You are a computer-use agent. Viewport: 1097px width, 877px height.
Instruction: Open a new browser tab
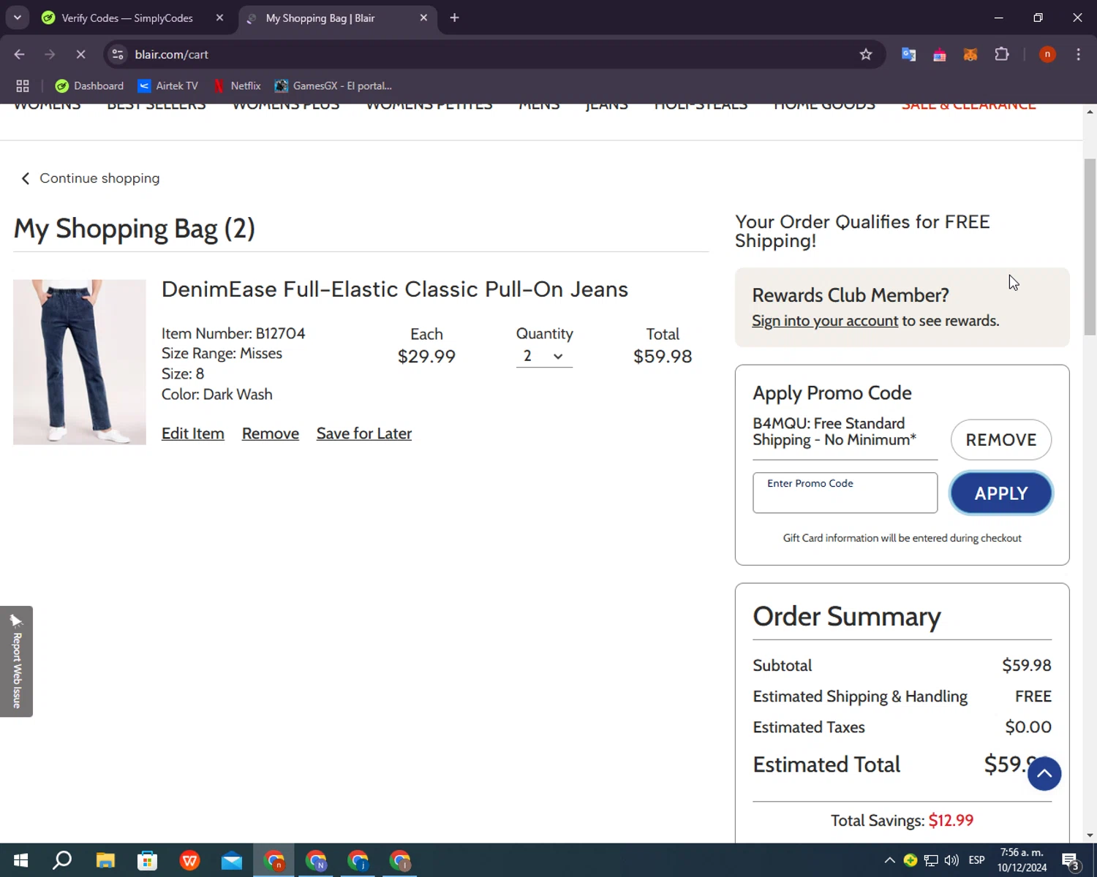[x=454, y=18]
